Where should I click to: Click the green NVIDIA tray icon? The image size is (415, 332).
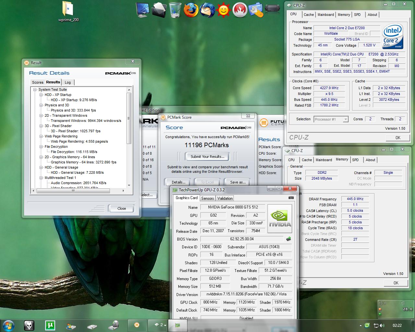pyautogui.click(x=367, y=325)
